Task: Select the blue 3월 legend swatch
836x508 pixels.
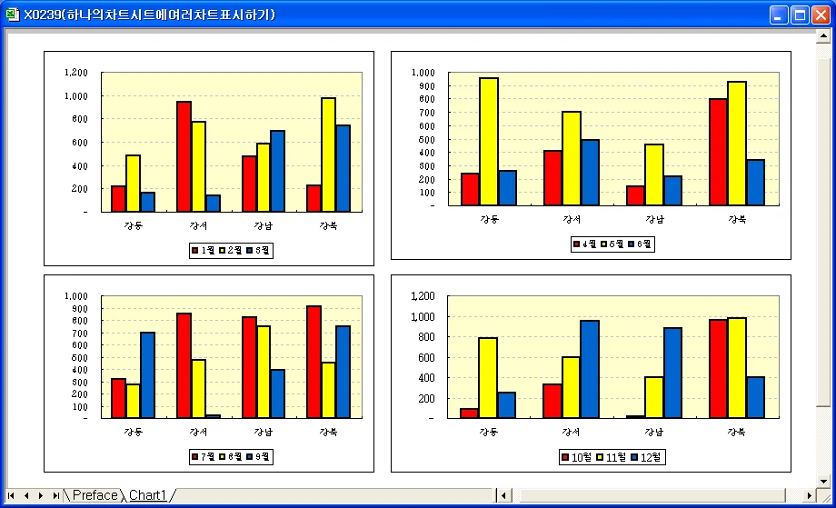Action: pyautogui.click(x=250, y=251)
